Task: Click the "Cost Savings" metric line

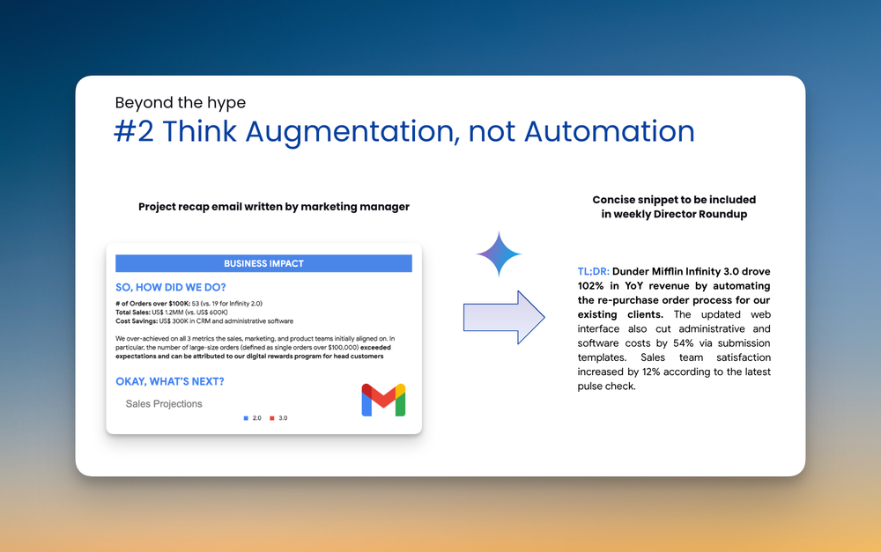Action: click(204, 320)
